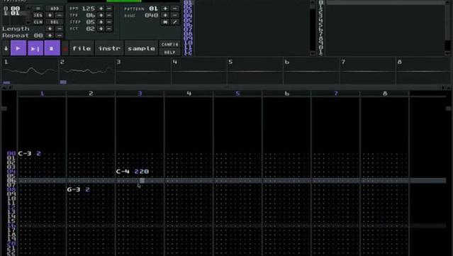Increase the SEQ value with plus
Image resolution: width=453 pixels, height=256 pixels.
50,15
